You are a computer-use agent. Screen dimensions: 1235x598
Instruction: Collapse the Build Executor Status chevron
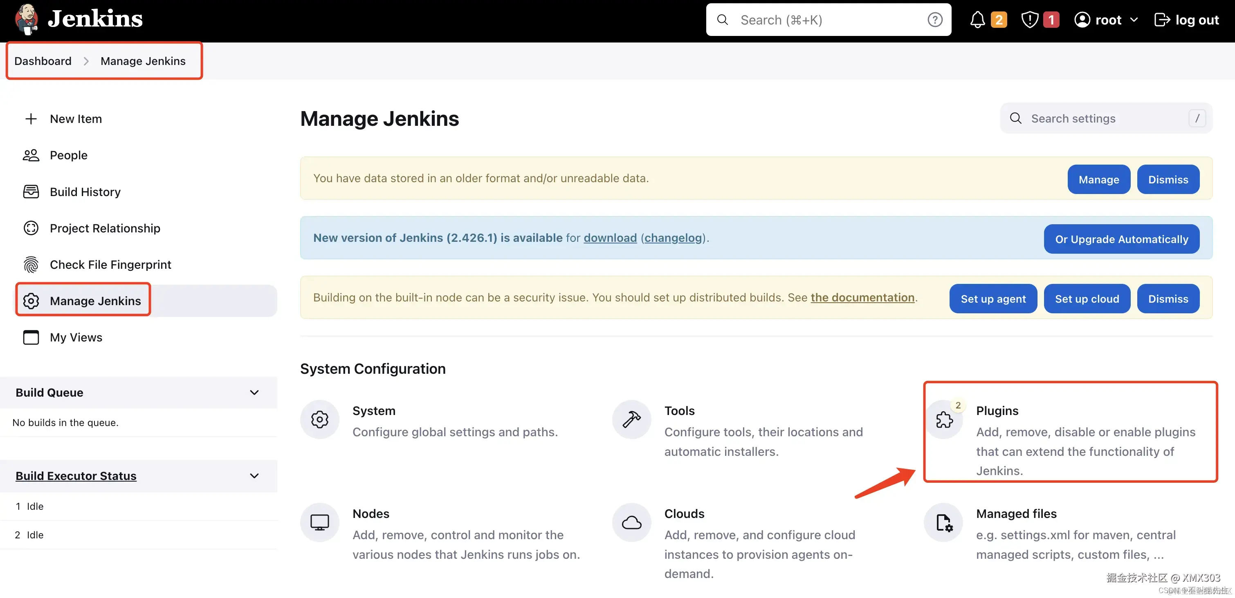(x=254, y=476)
